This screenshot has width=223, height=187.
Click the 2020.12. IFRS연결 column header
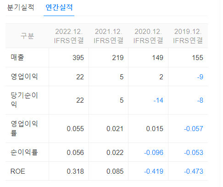[148, 36]
